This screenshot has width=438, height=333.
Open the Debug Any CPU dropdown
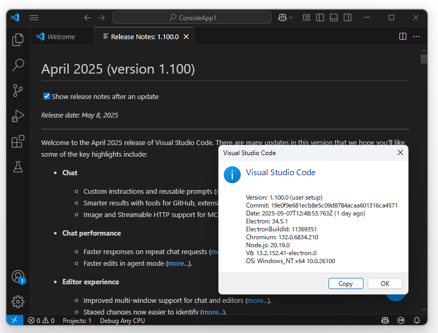coord(122,320)
